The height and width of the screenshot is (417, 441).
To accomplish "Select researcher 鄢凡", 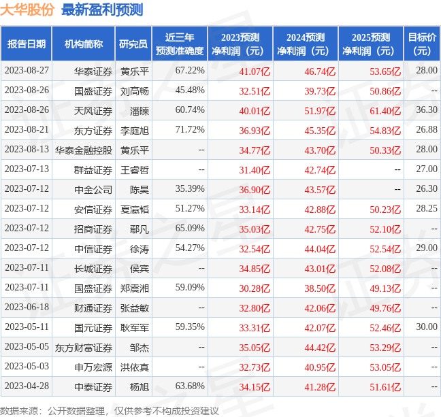I will tap(140, 229).
